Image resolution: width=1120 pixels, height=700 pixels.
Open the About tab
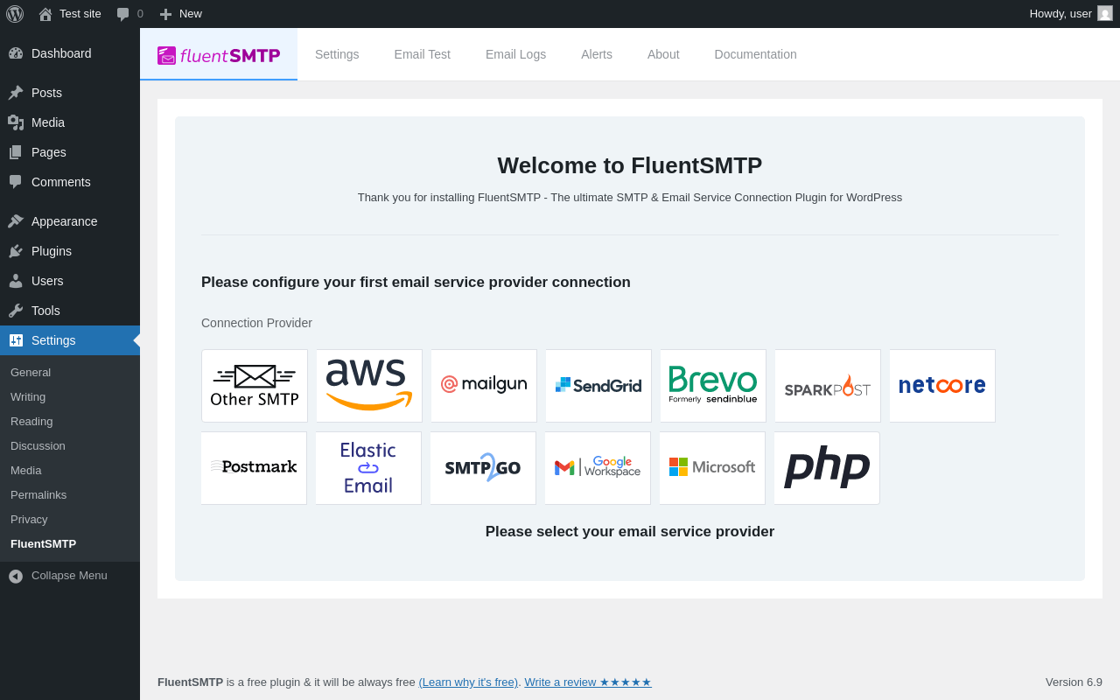pyautogui.click(x=663, y=54)
